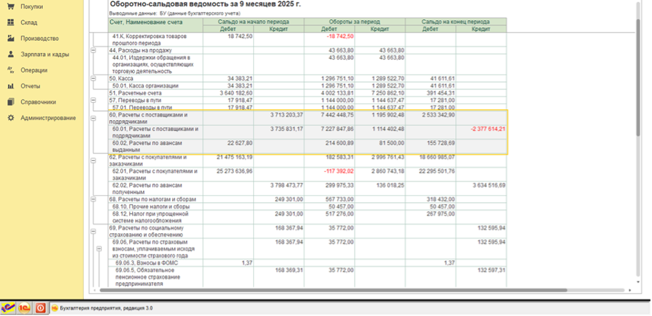Select row 50.01, Касса организации

point(307,86)
